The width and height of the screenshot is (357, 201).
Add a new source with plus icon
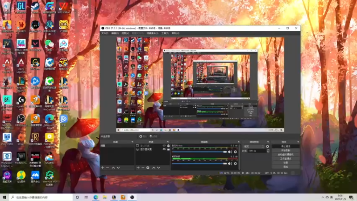click(138, 168)
